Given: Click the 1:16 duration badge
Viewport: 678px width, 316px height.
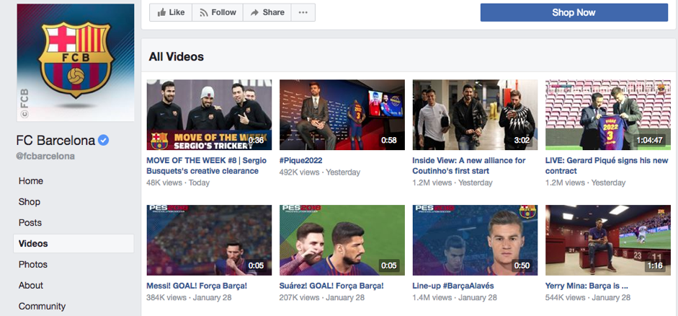Looking at the screenshot, I should point(655,265).
